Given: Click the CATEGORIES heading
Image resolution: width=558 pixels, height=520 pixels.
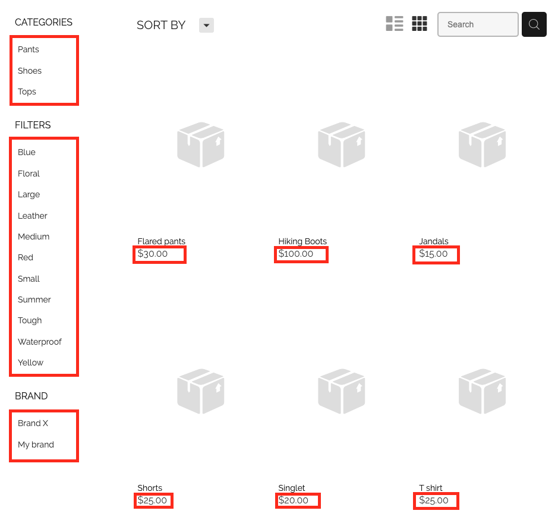Looking at the screenshot, I should 43,22.
